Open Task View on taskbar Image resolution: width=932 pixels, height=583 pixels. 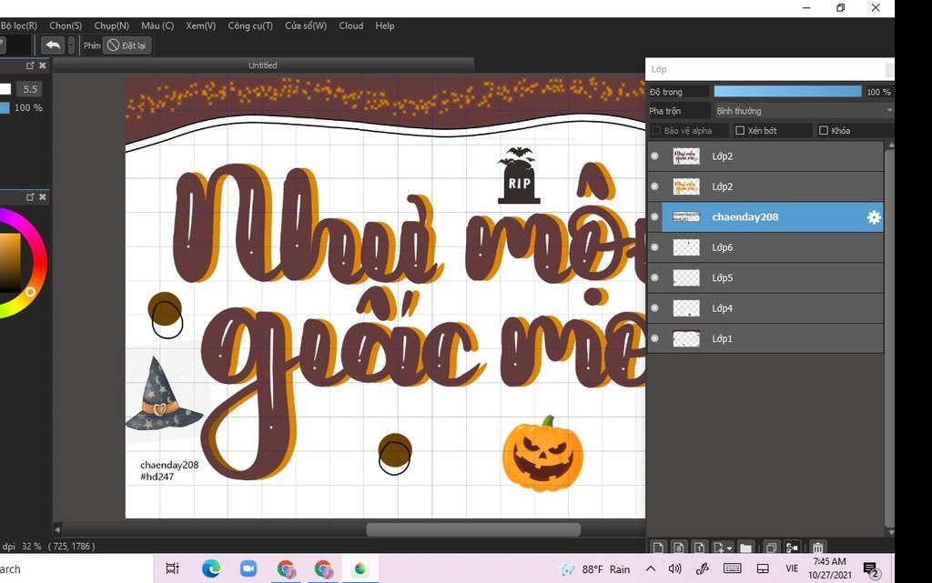click(172, 568)
